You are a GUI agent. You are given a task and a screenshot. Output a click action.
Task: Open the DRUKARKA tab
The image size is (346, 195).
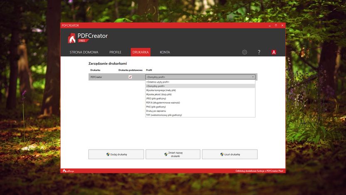[141, 52]
